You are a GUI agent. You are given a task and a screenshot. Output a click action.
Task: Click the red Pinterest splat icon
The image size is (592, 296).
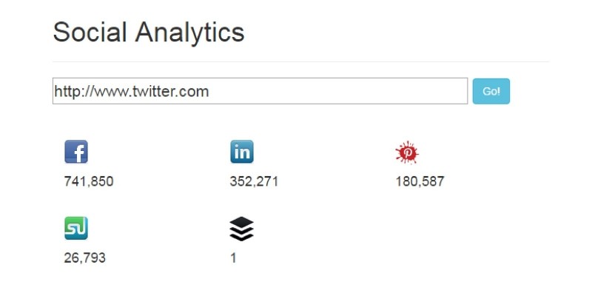pos(406,153)
